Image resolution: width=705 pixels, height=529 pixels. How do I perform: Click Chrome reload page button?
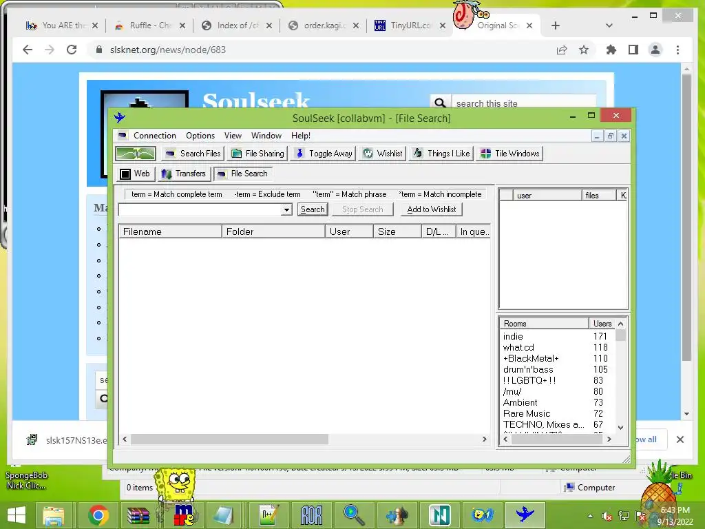point(72,50)
